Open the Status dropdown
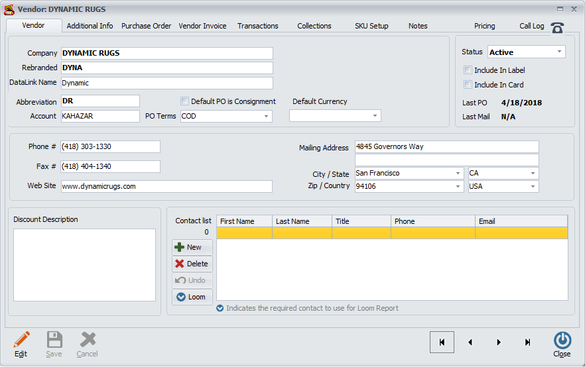Screen dimensions: 585x367 click(x=559, y=52)
